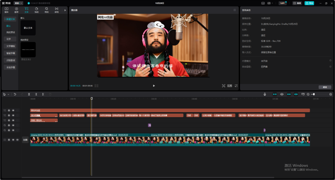Expand the hidden tabs with the » chevron
This screenshot has height=180, width=335.
65,10
